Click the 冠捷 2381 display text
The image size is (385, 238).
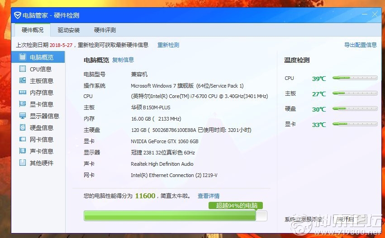click(x=163, y=153)
